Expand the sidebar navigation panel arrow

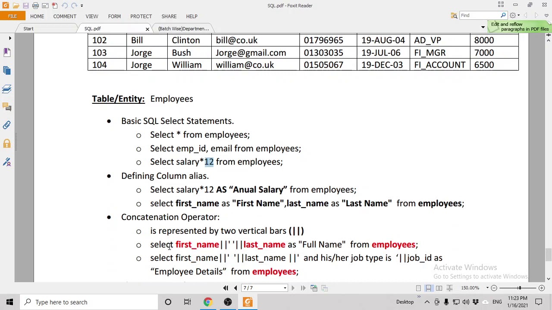10,38
